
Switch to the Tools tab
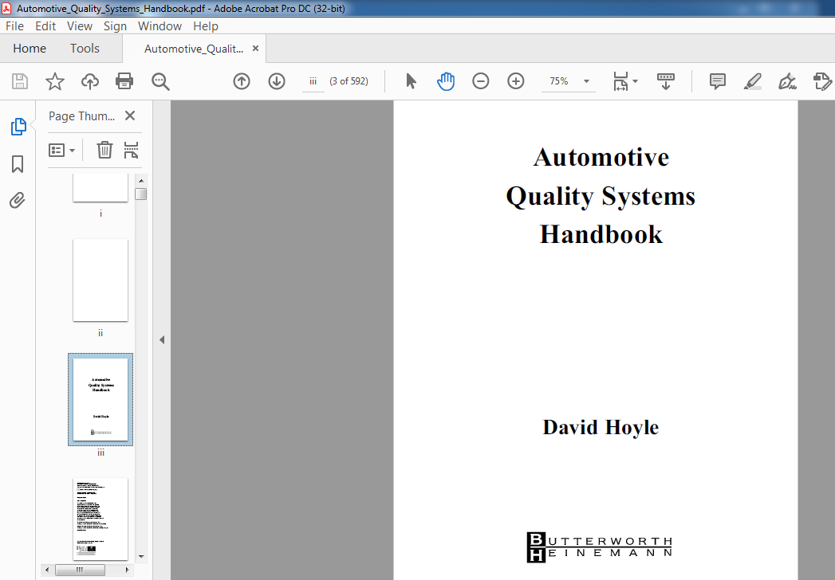85,49
